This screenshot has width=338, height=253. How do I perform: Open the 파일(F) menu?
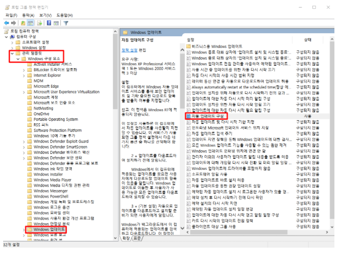coord(12,15)
